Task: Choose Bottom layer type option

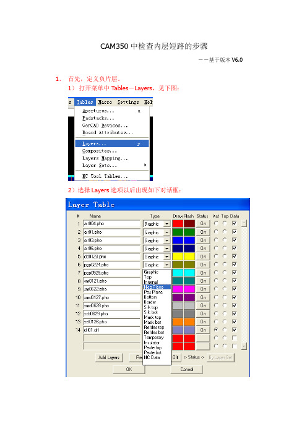Action: pyautogui.click(x=157, y=297)
